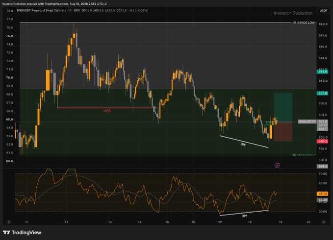
Task: Click the RSI value label 48.74
Action: 323,194
